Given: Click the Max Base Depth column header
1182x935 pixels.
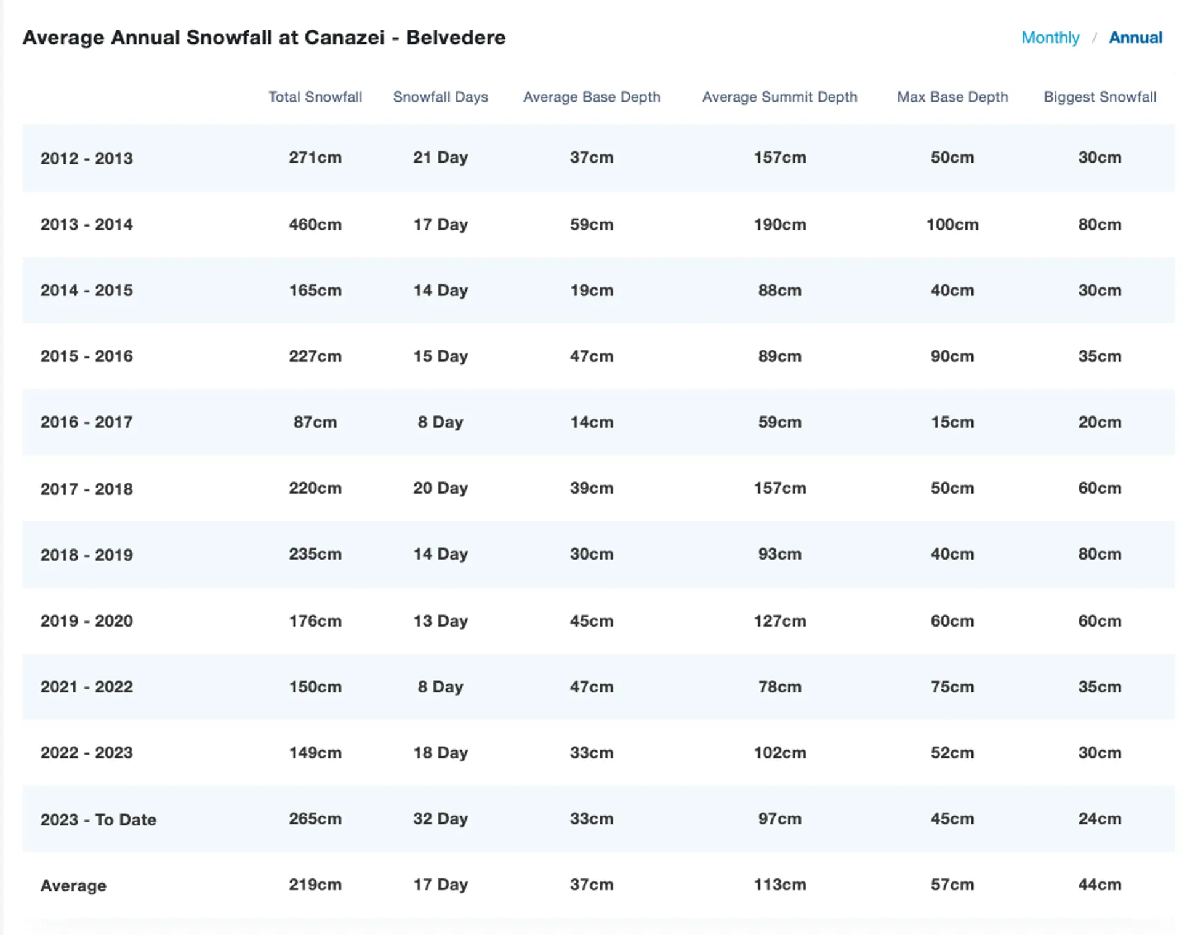Looking at the screenshot, I should [952, 97].
